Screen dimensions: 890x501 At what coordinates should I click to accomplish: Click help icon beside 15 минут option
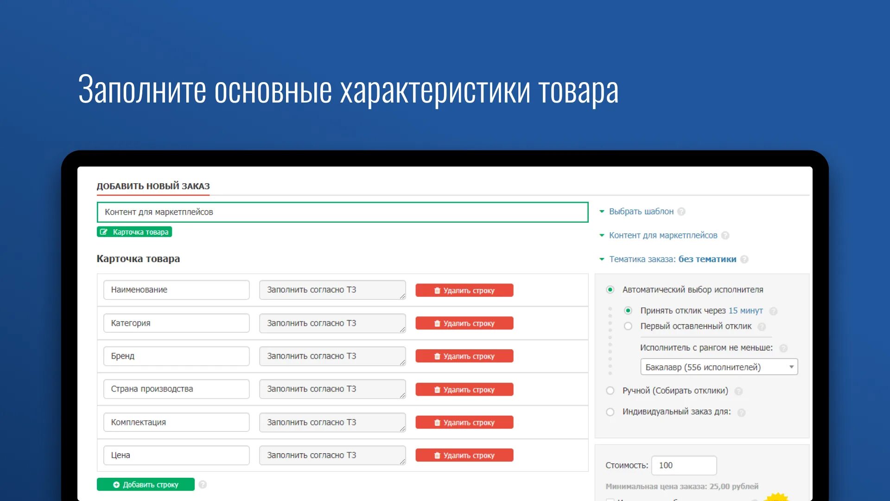[773, 311]
